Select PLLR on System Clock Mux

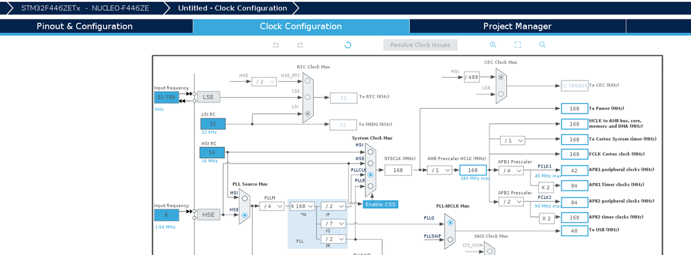370,186
